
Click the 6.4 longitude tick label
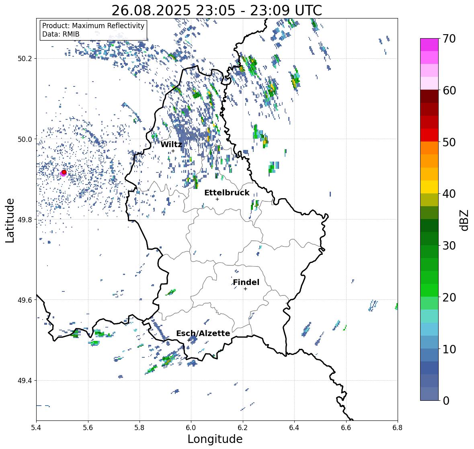click(x=294, y=427)
